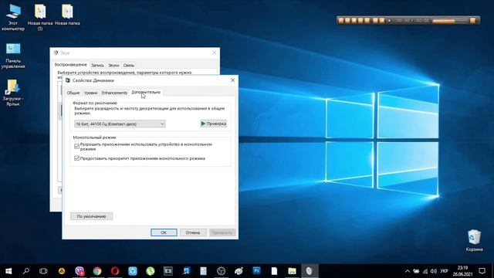
Task: Switch to the Общие tab
Action: pyautogui.click(x=73, y=93)
